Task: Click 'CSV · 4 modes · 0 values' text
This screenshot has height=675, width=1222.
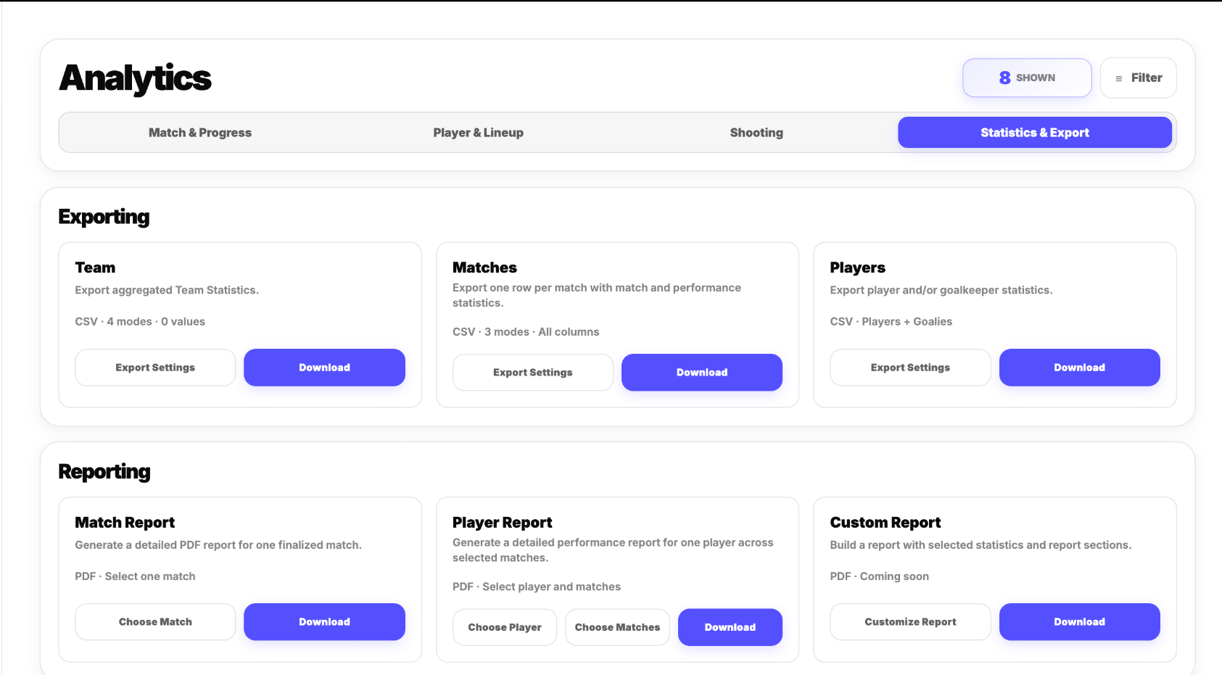Action: 140,322
